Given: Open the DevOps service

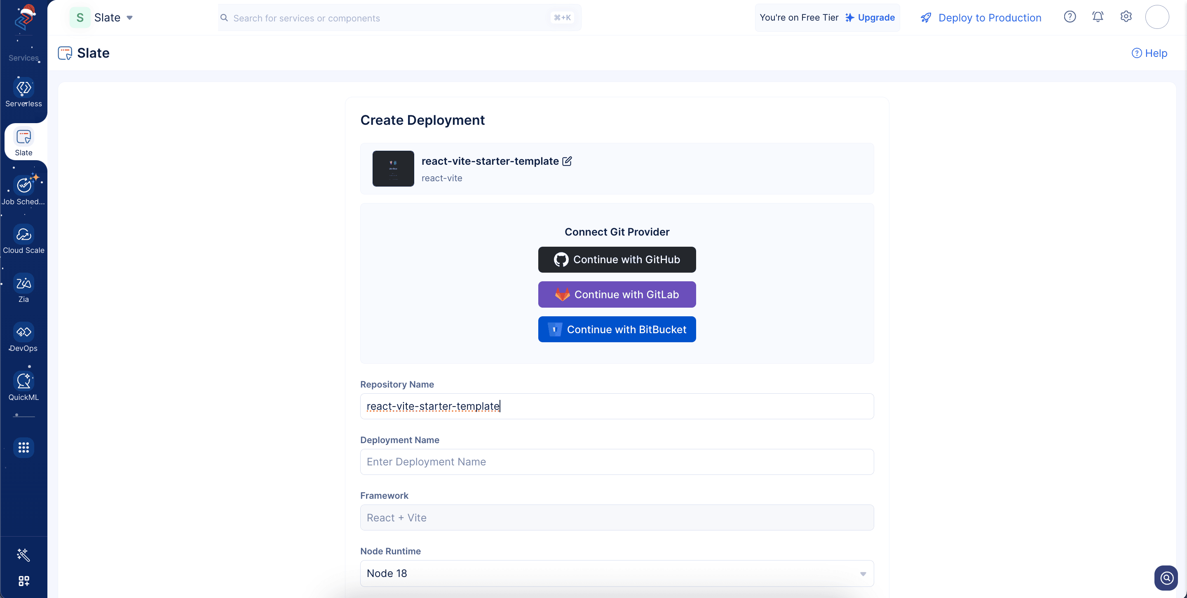Looking at the screenshot, I should click(x=23, y=337).
